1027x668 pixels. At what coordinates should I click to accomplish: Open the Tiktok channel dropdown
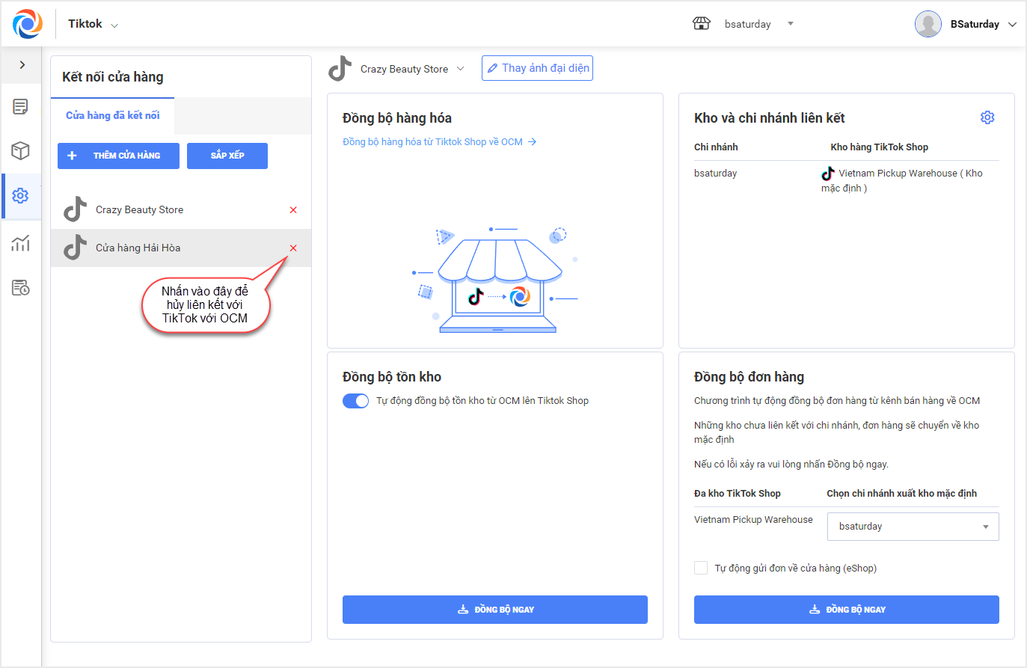(93, 25)
